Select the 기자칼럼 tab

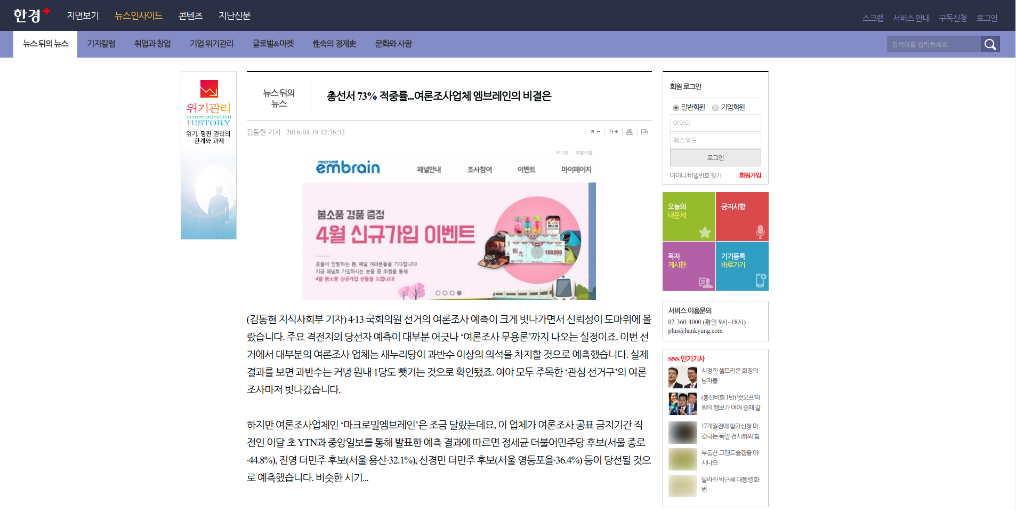coord(101,44)
